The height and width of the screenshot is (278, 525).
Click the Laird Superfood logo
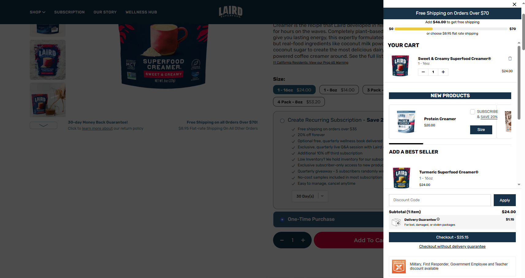tap(230, 12)
